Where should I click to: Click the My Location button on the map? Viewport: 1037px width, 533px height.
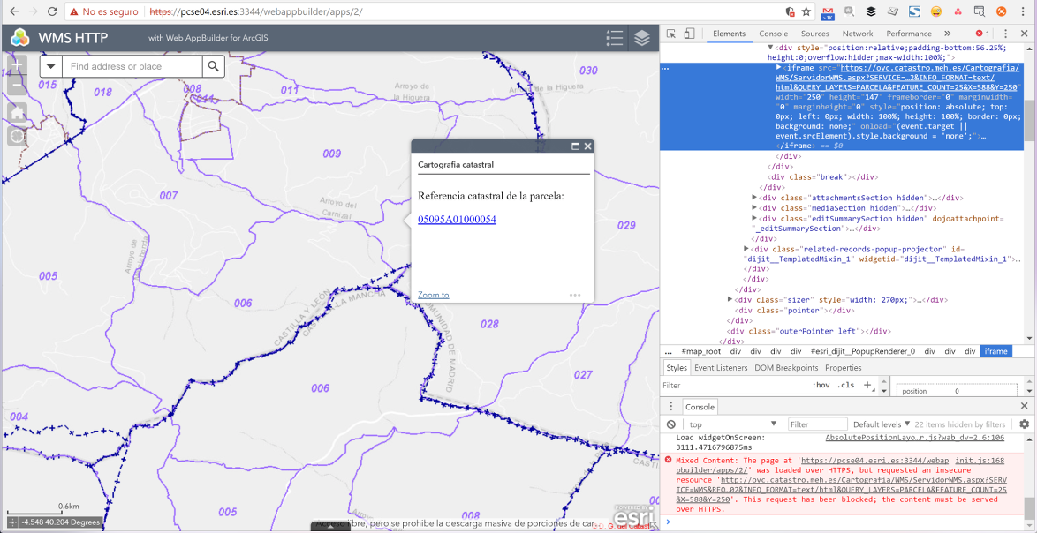pyautogui.click(x=17, y=137)
